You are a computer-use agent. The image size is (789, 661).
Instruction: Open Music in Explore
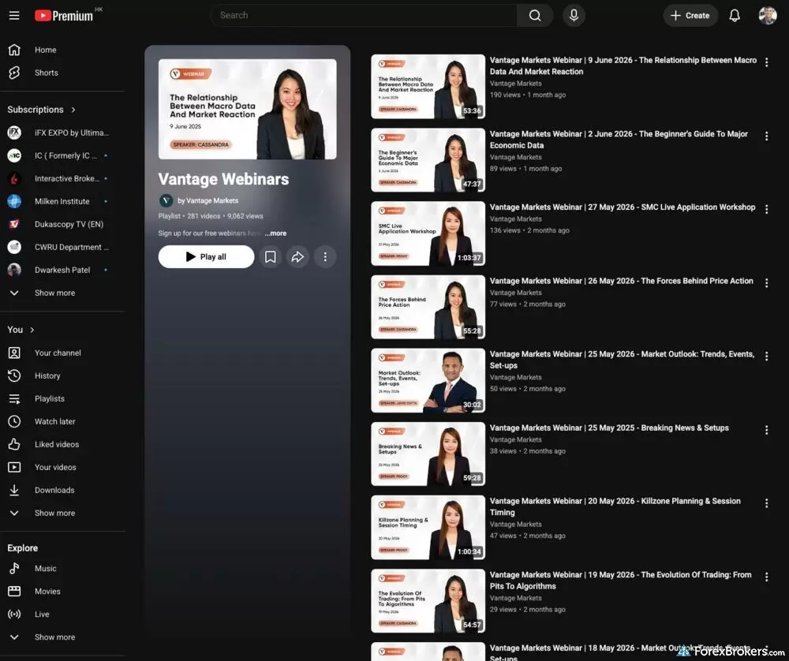pos(62,569)
